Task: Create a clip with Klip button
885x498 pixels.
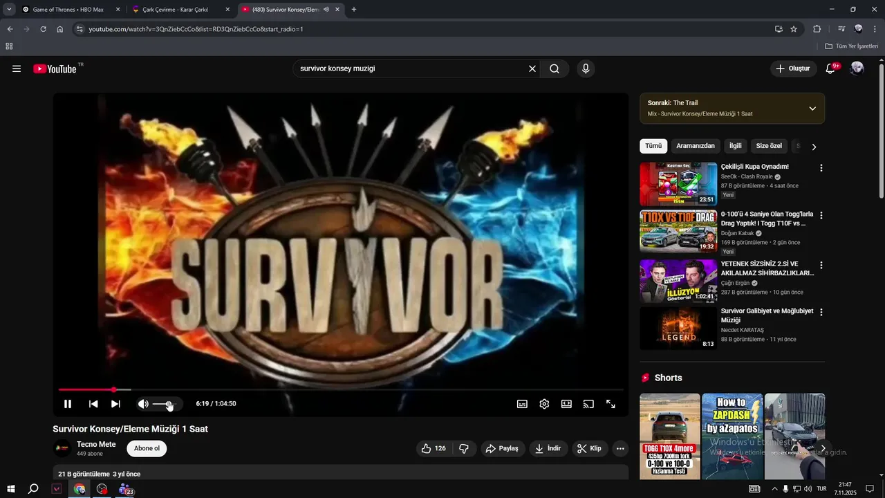Action: 590,448
